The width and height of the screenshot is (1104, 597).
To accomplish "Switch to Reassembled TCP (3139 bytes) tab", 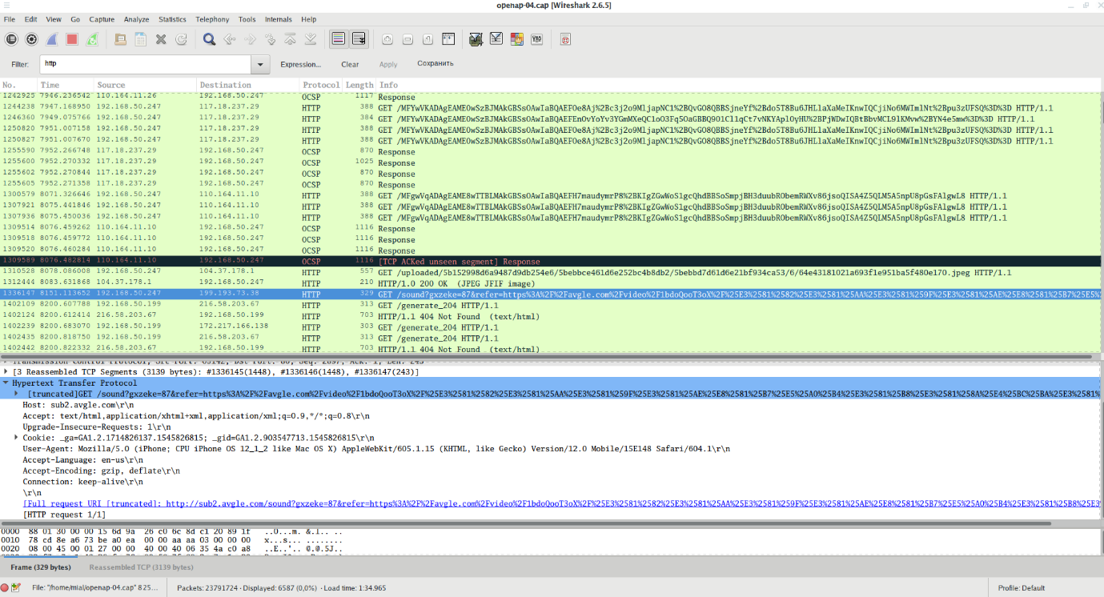I will pyautogui.click(x=141, y=567).
